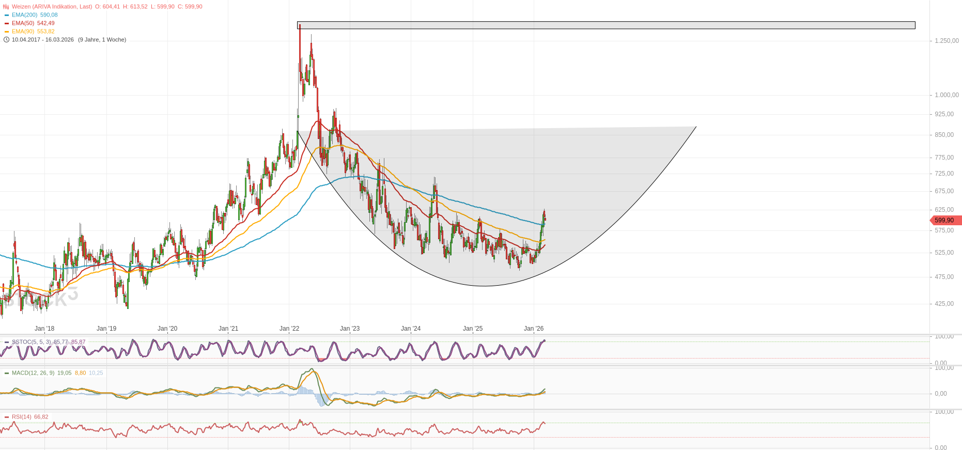Select the RSI(14) indicator label
962x450 pixels.
pyautogui.click(x=22, y=417)
